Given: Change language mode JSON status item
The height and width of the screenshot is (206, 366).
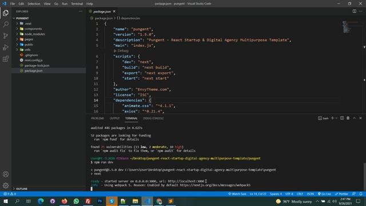Looking at the screenshot, I should pyautogui.click(x=311, y=194).
